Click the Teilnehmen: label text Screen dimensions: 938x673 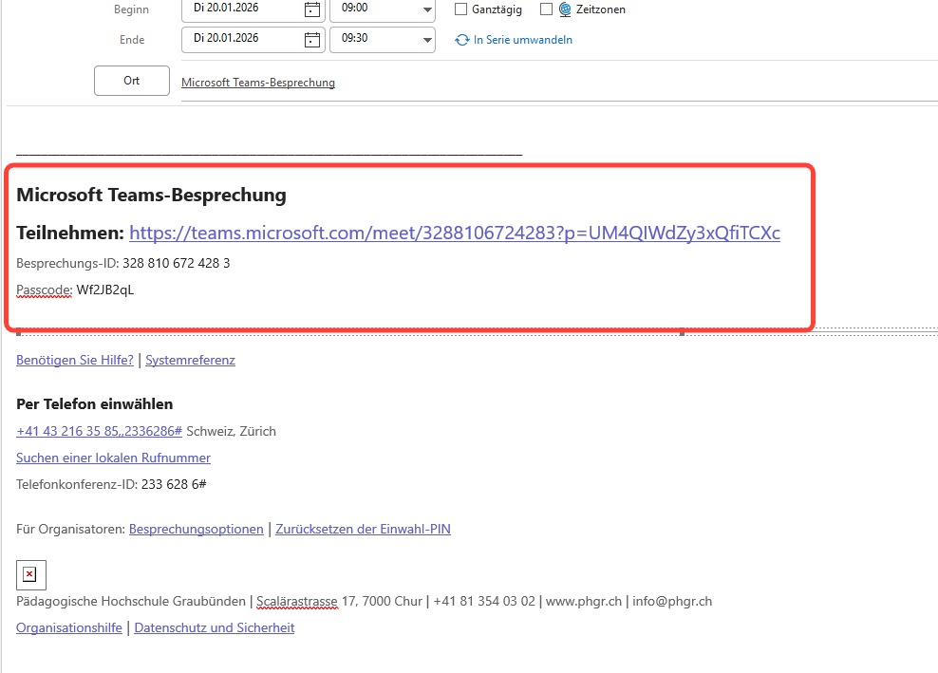pos(70,233)
